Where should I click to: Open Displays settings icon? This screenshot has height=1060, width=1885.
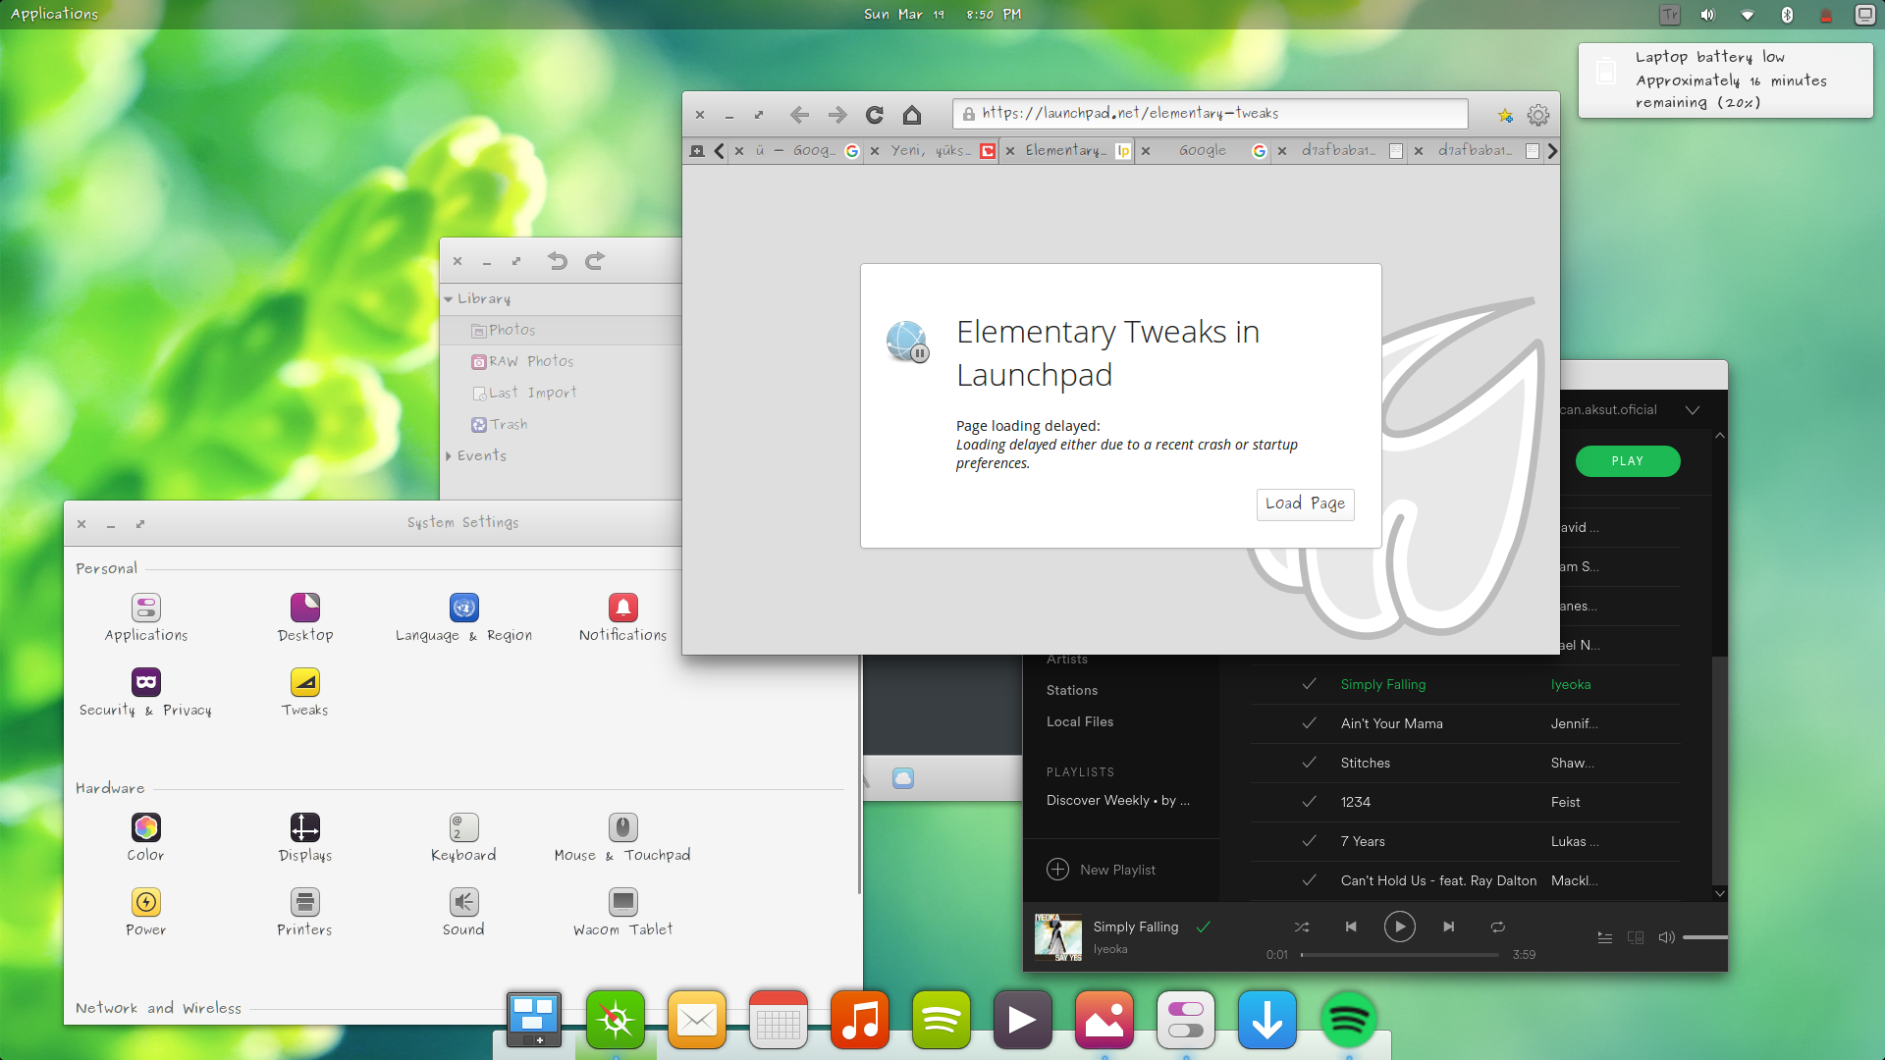pos(305,827)
